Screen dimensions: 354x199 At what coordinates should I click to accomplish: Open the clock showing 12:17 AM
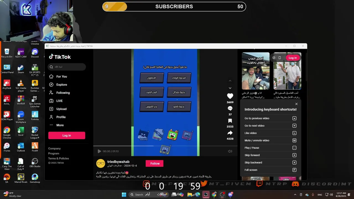(x=342, y=195)
